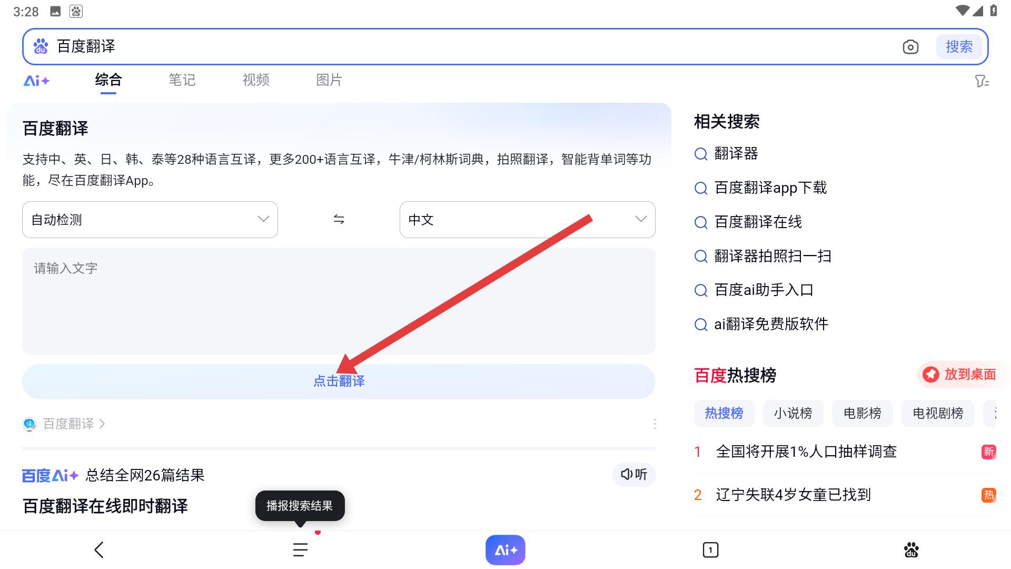Swap translation language direction
Screen dimensions: 1011x569
pos(339,220)
